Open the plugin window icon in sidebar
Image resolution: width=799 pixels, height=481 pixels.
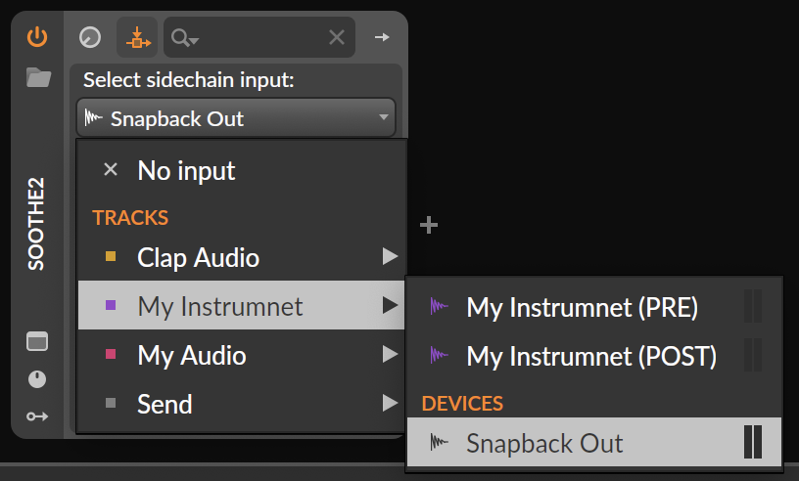click(37, 342)
